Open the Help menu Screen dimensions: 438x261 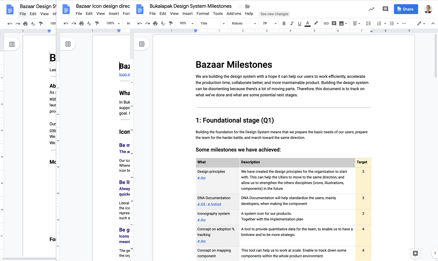click(249, 13)
